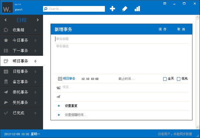
Task: Open the pencil edit tool in the top bar
Action: [x=125, y=9]
